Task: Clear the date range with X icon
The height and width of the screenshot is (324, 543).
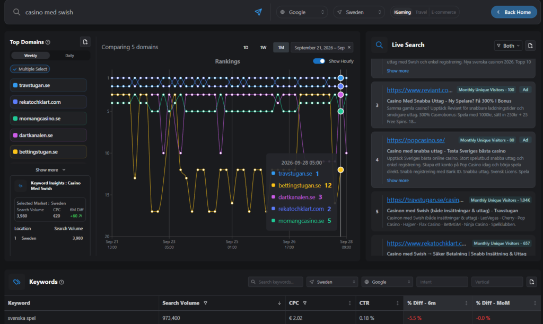Action: [x=349, y=47]
